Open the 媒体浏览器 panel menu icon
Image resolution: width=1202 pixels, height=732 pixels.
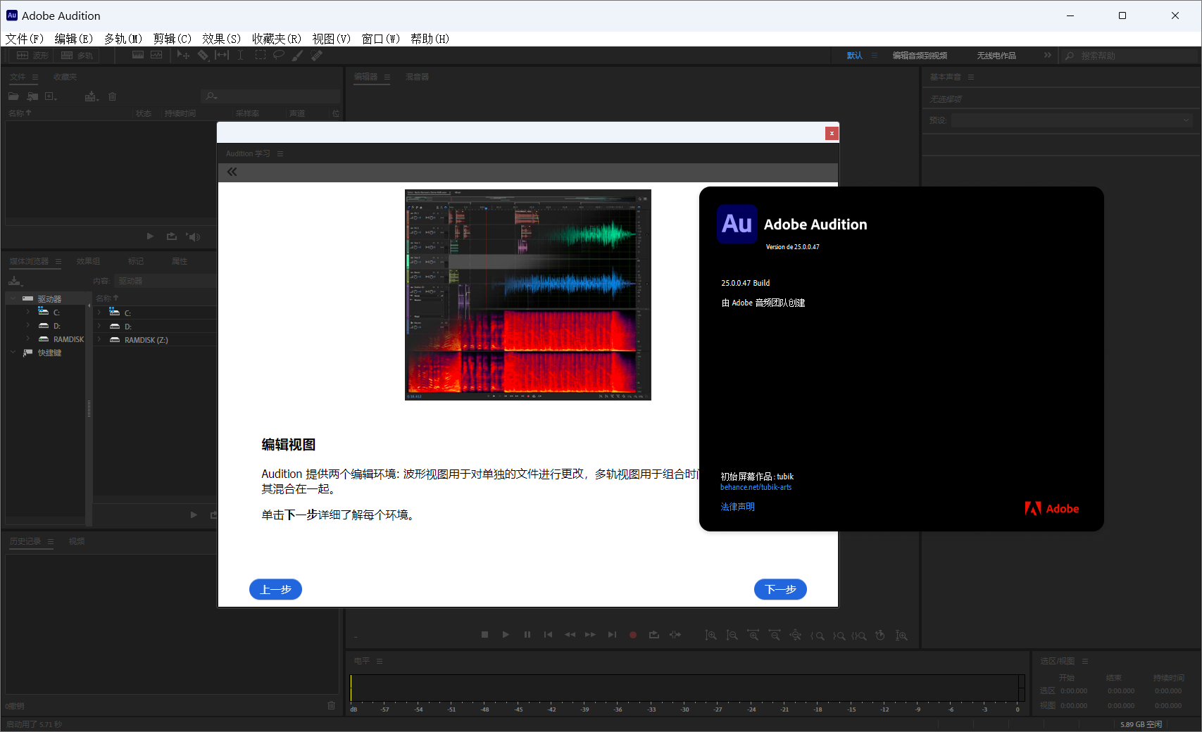point(58,261)
